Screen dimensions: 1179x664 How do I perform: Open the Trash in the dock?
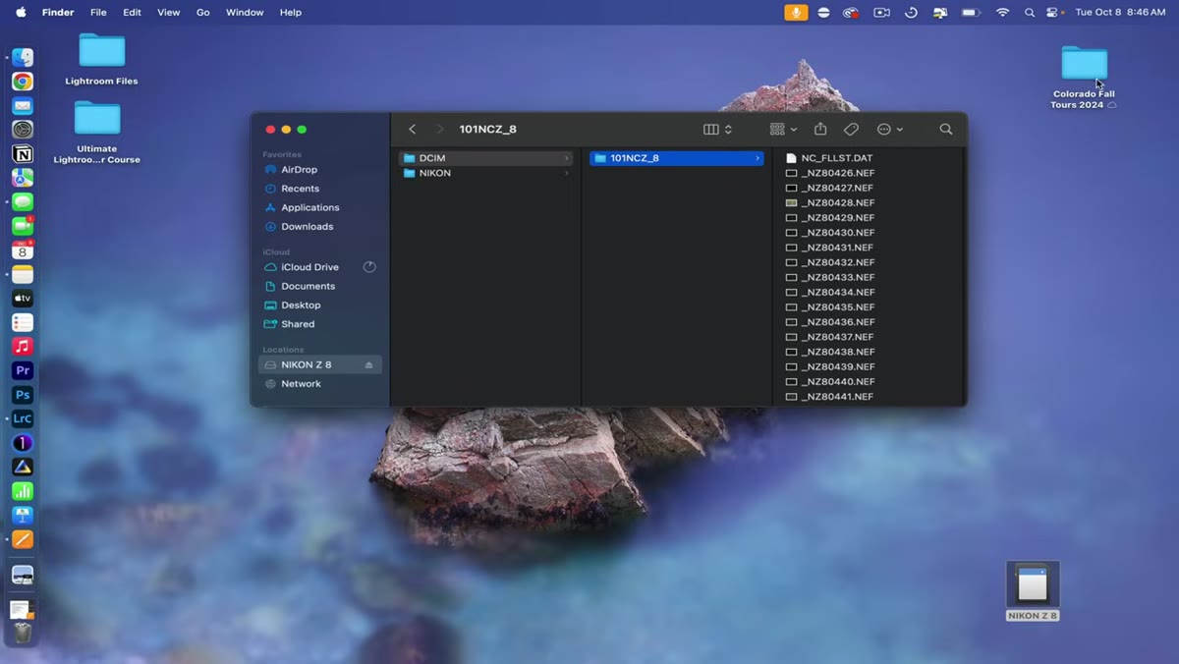coord(23,634)
